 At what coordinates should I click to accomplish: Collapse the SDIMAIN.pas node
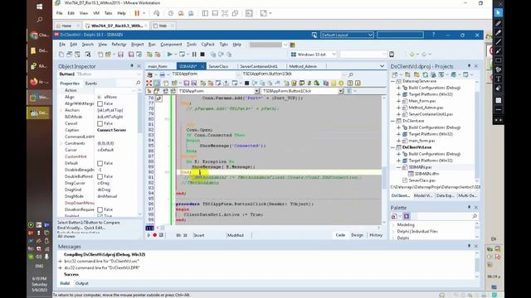point(398,167)
